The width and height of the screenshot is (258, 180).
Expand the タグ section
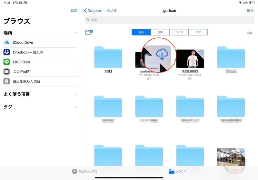(76, 107)
